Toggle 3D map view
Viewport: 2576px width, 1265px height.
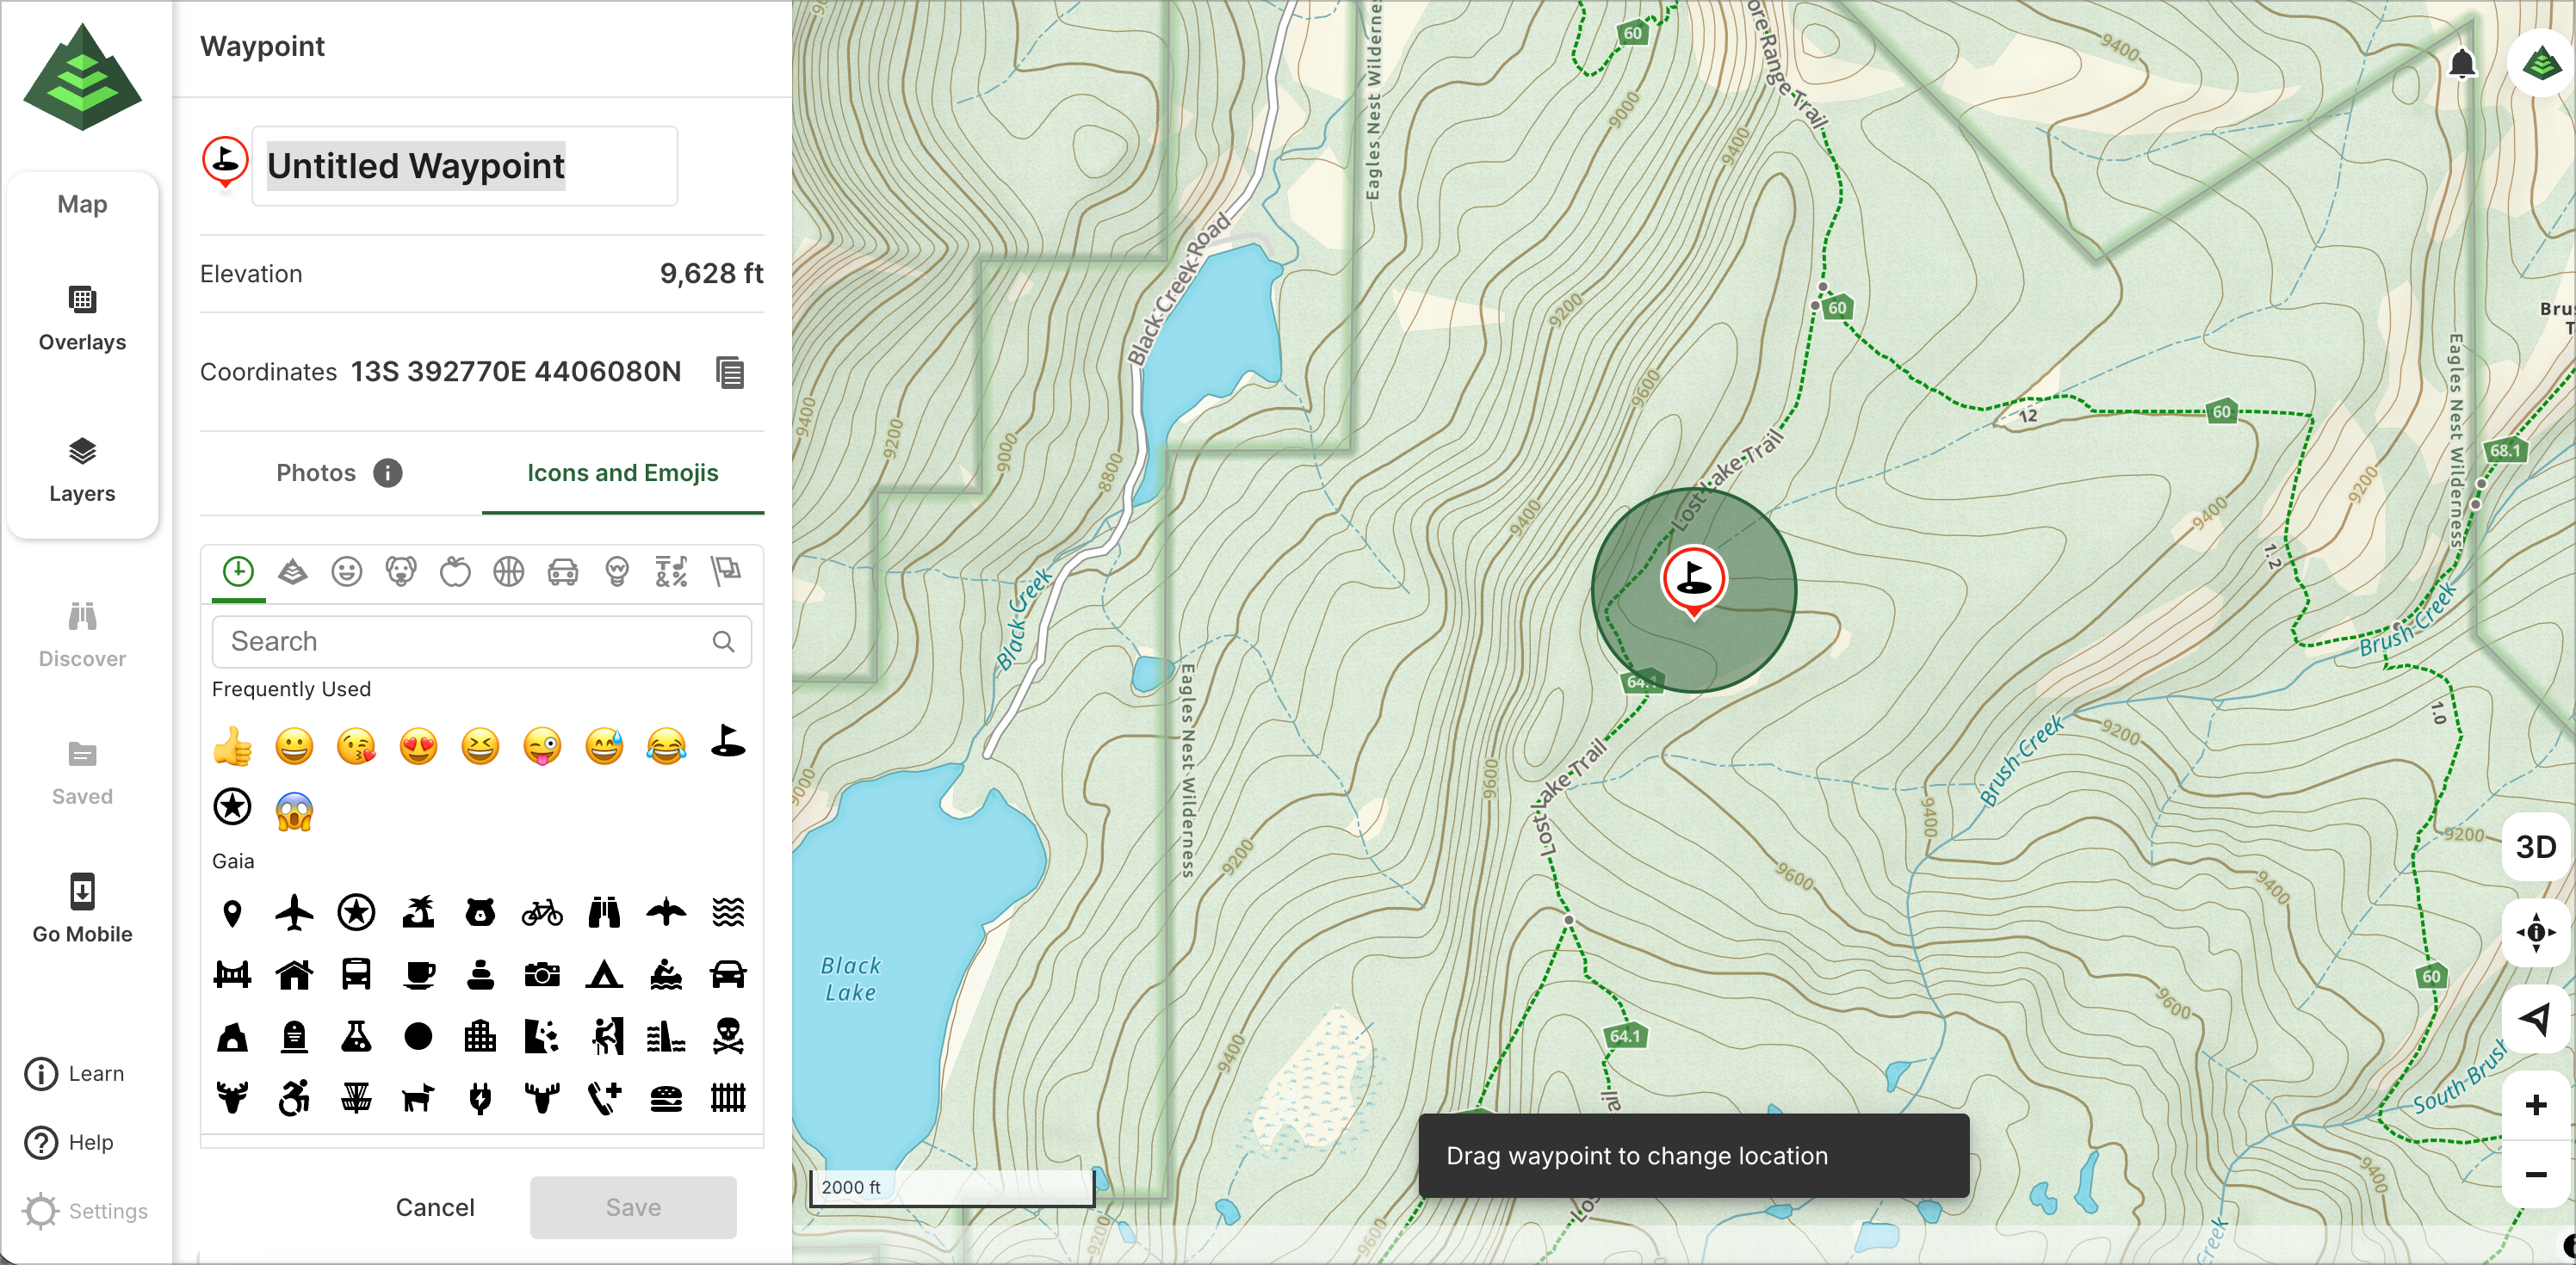click(x=2535, y=848)
